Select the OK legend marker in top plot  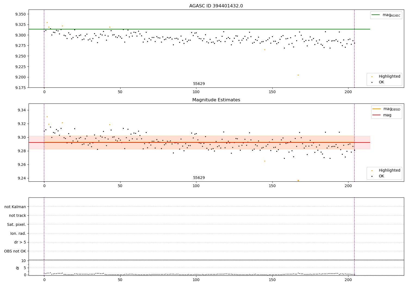pos(372,82)
